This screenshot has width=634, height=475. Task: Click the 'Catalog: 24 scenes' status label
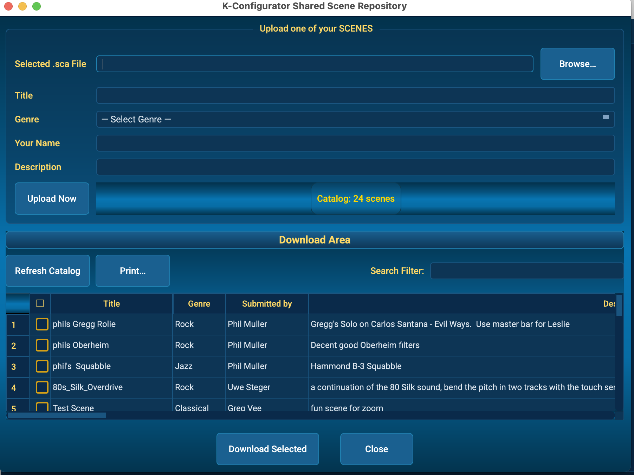[x=356, y=199]
